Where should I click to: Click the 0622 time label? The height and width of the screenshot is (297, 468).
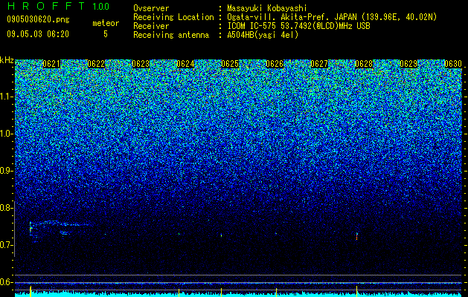pos(96,64)
